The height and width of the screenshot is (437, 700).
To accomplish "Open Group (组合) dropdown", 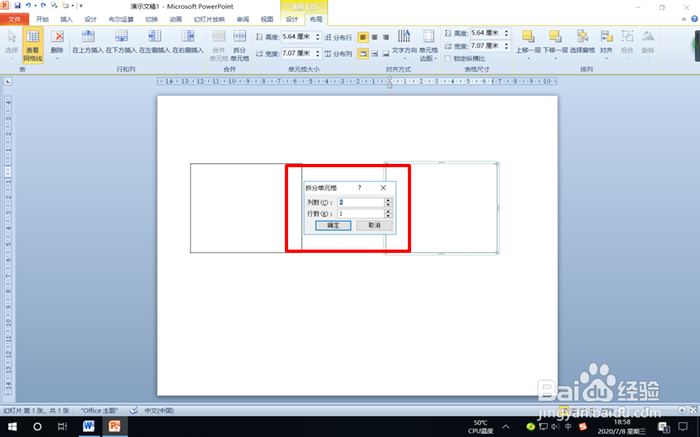I will tap(627, 45).
